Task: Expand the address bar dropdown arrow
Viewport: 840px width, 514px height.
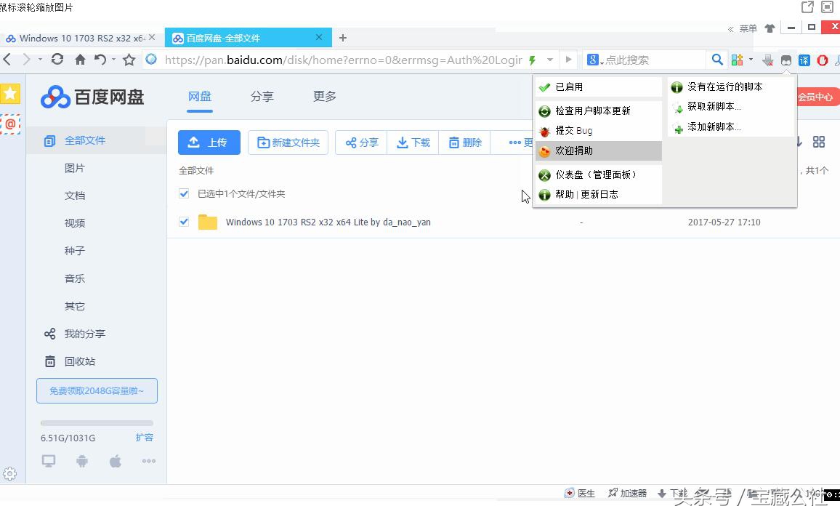Action: coord(550,60)
